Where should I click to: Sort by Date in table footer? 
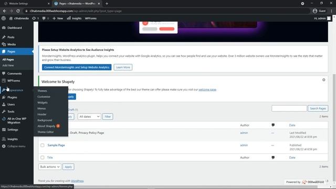tap(292, 157)
